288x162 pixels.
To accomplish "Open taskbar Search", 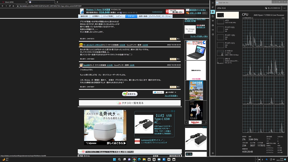I will click(x=119, y=159).
